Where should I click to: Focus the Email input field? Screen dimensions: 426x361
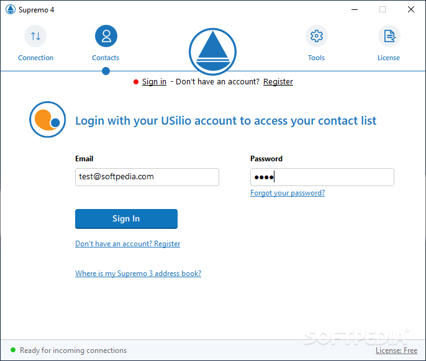[x=147, y=177]
